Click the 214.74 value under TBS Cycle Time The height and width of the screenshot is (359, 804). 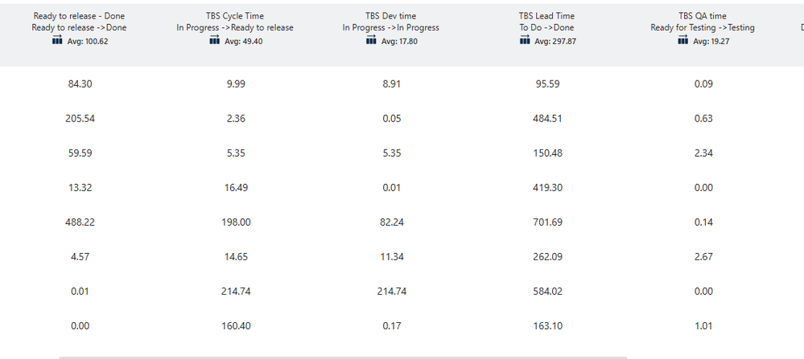[x=235, y=292]
